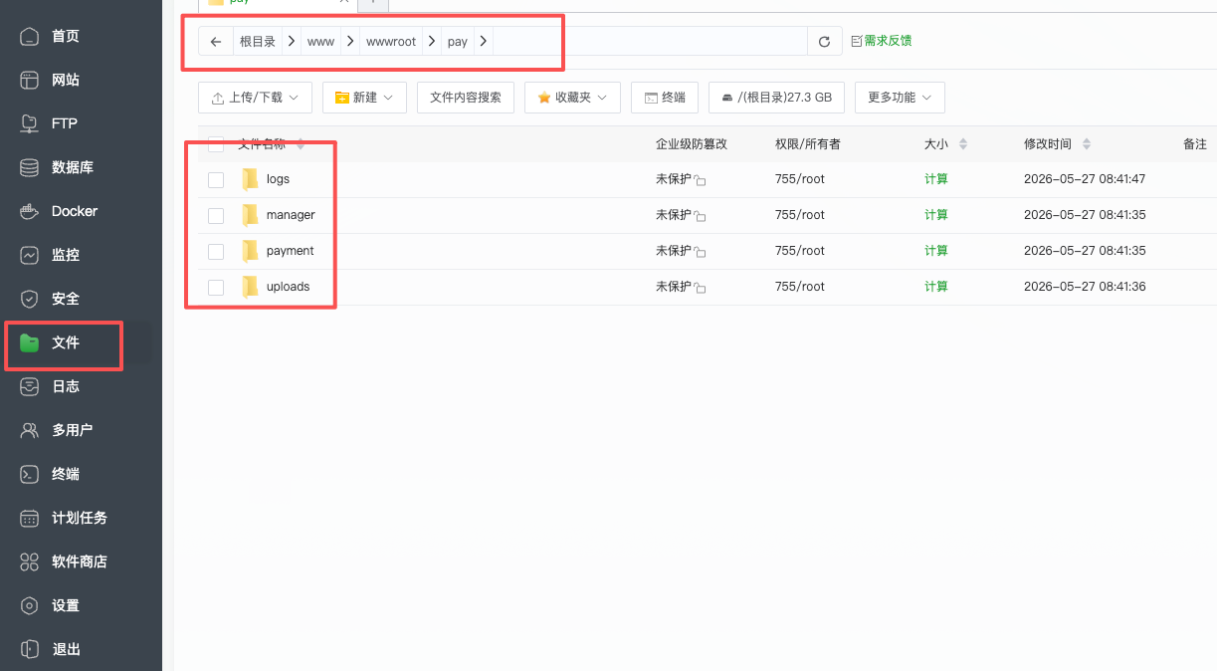
Task: Expand the 更多功能 more functions dropdown
Action: 900,98
